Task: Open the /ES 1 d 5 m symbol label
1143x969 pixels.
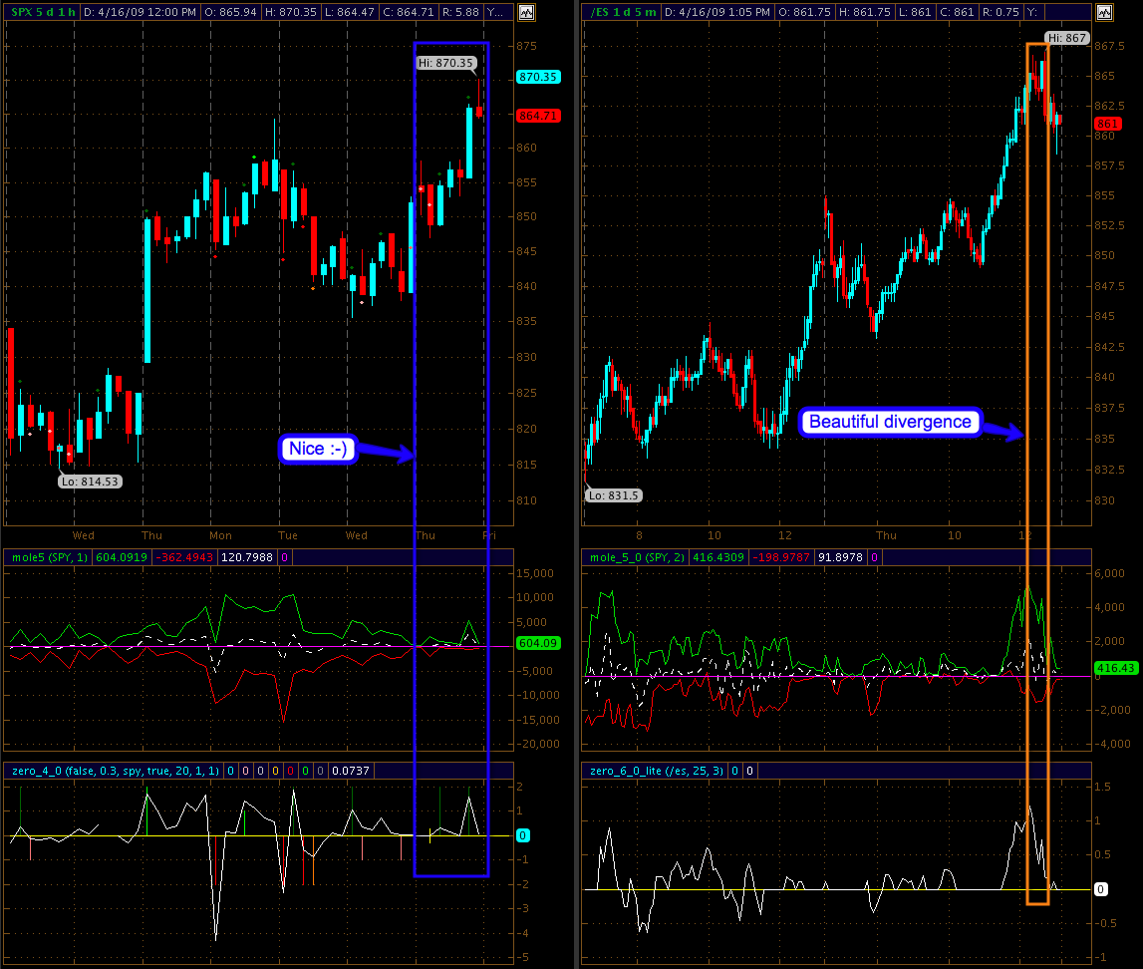Action: [620, 12]
